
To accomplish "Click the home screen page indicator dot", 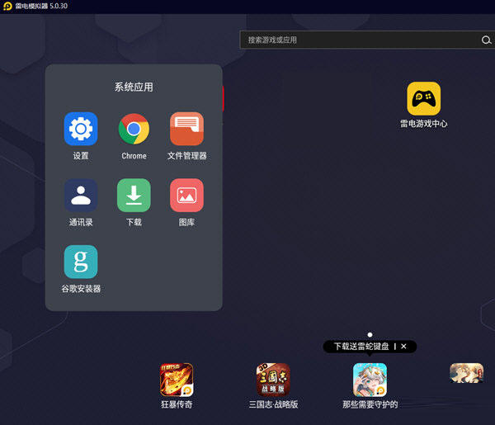I will pyautogui.click(x=370, y=334).
